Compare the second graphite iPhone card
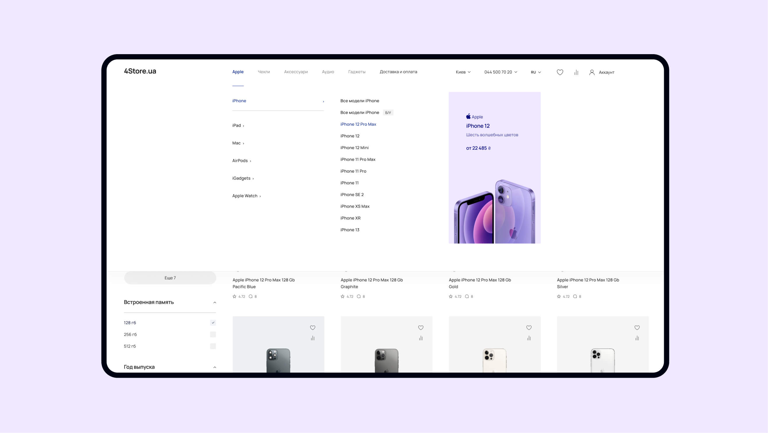The image size is (768, 433). 420,338
